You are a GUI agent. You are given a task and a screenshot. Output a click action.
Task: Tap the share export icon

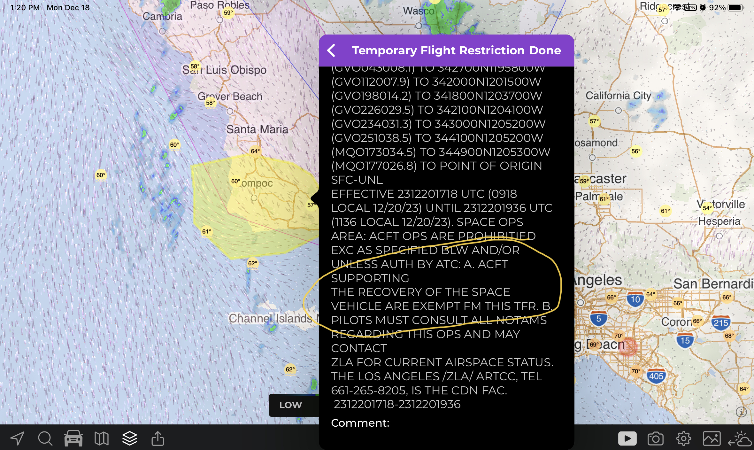pyautogui.click(x=158, y=438)
